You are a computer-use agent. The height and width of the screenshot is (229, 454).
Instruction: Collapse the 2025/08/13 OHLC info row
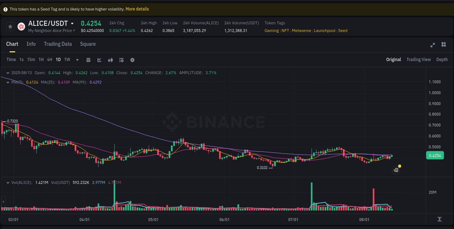click(7, 73)
